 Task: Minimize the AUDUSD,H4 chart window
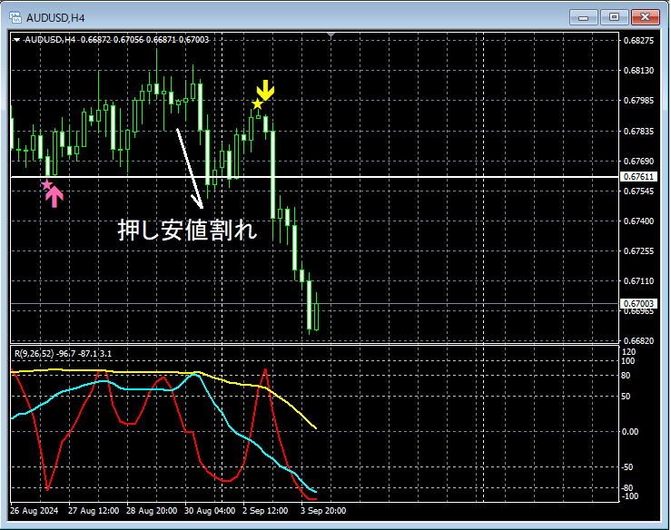pos(583,17)
